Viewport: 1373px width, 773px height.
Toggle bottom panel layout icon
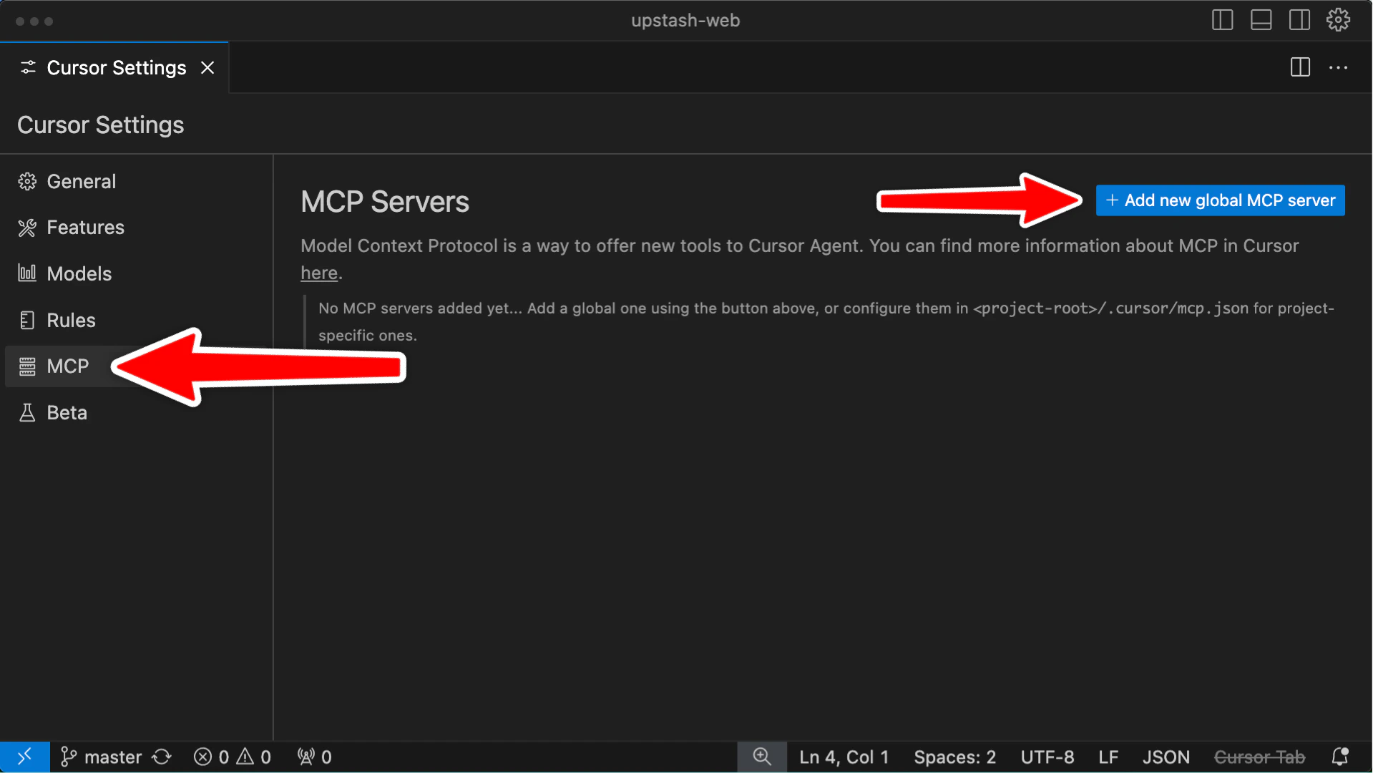tap(1261, 20)
